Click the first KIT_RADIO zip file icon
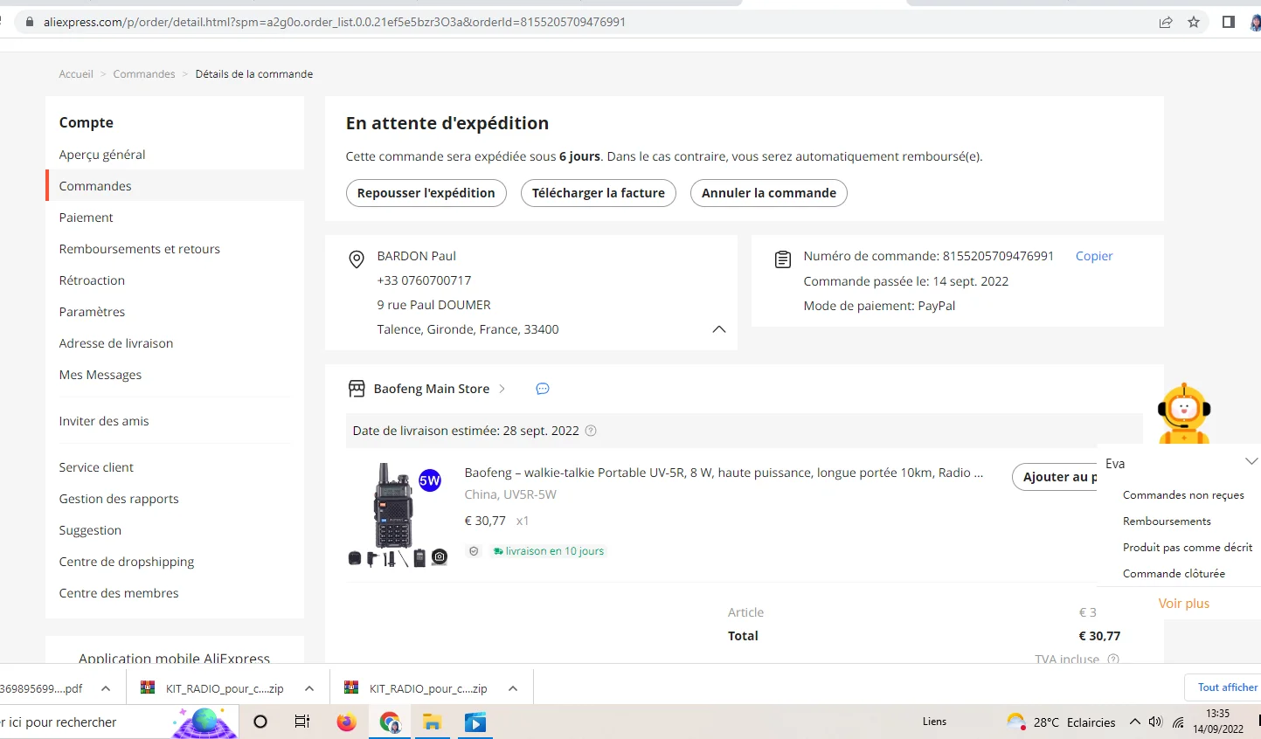 (x=148, y=687)
